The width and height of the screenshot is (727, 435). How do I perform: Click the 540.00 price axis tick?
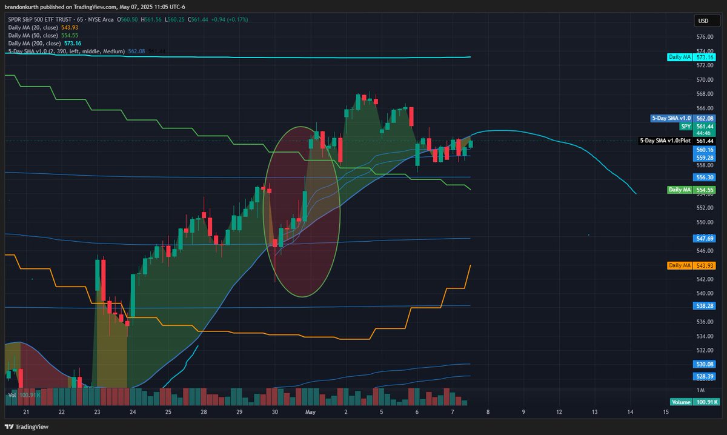coord(705,293)
